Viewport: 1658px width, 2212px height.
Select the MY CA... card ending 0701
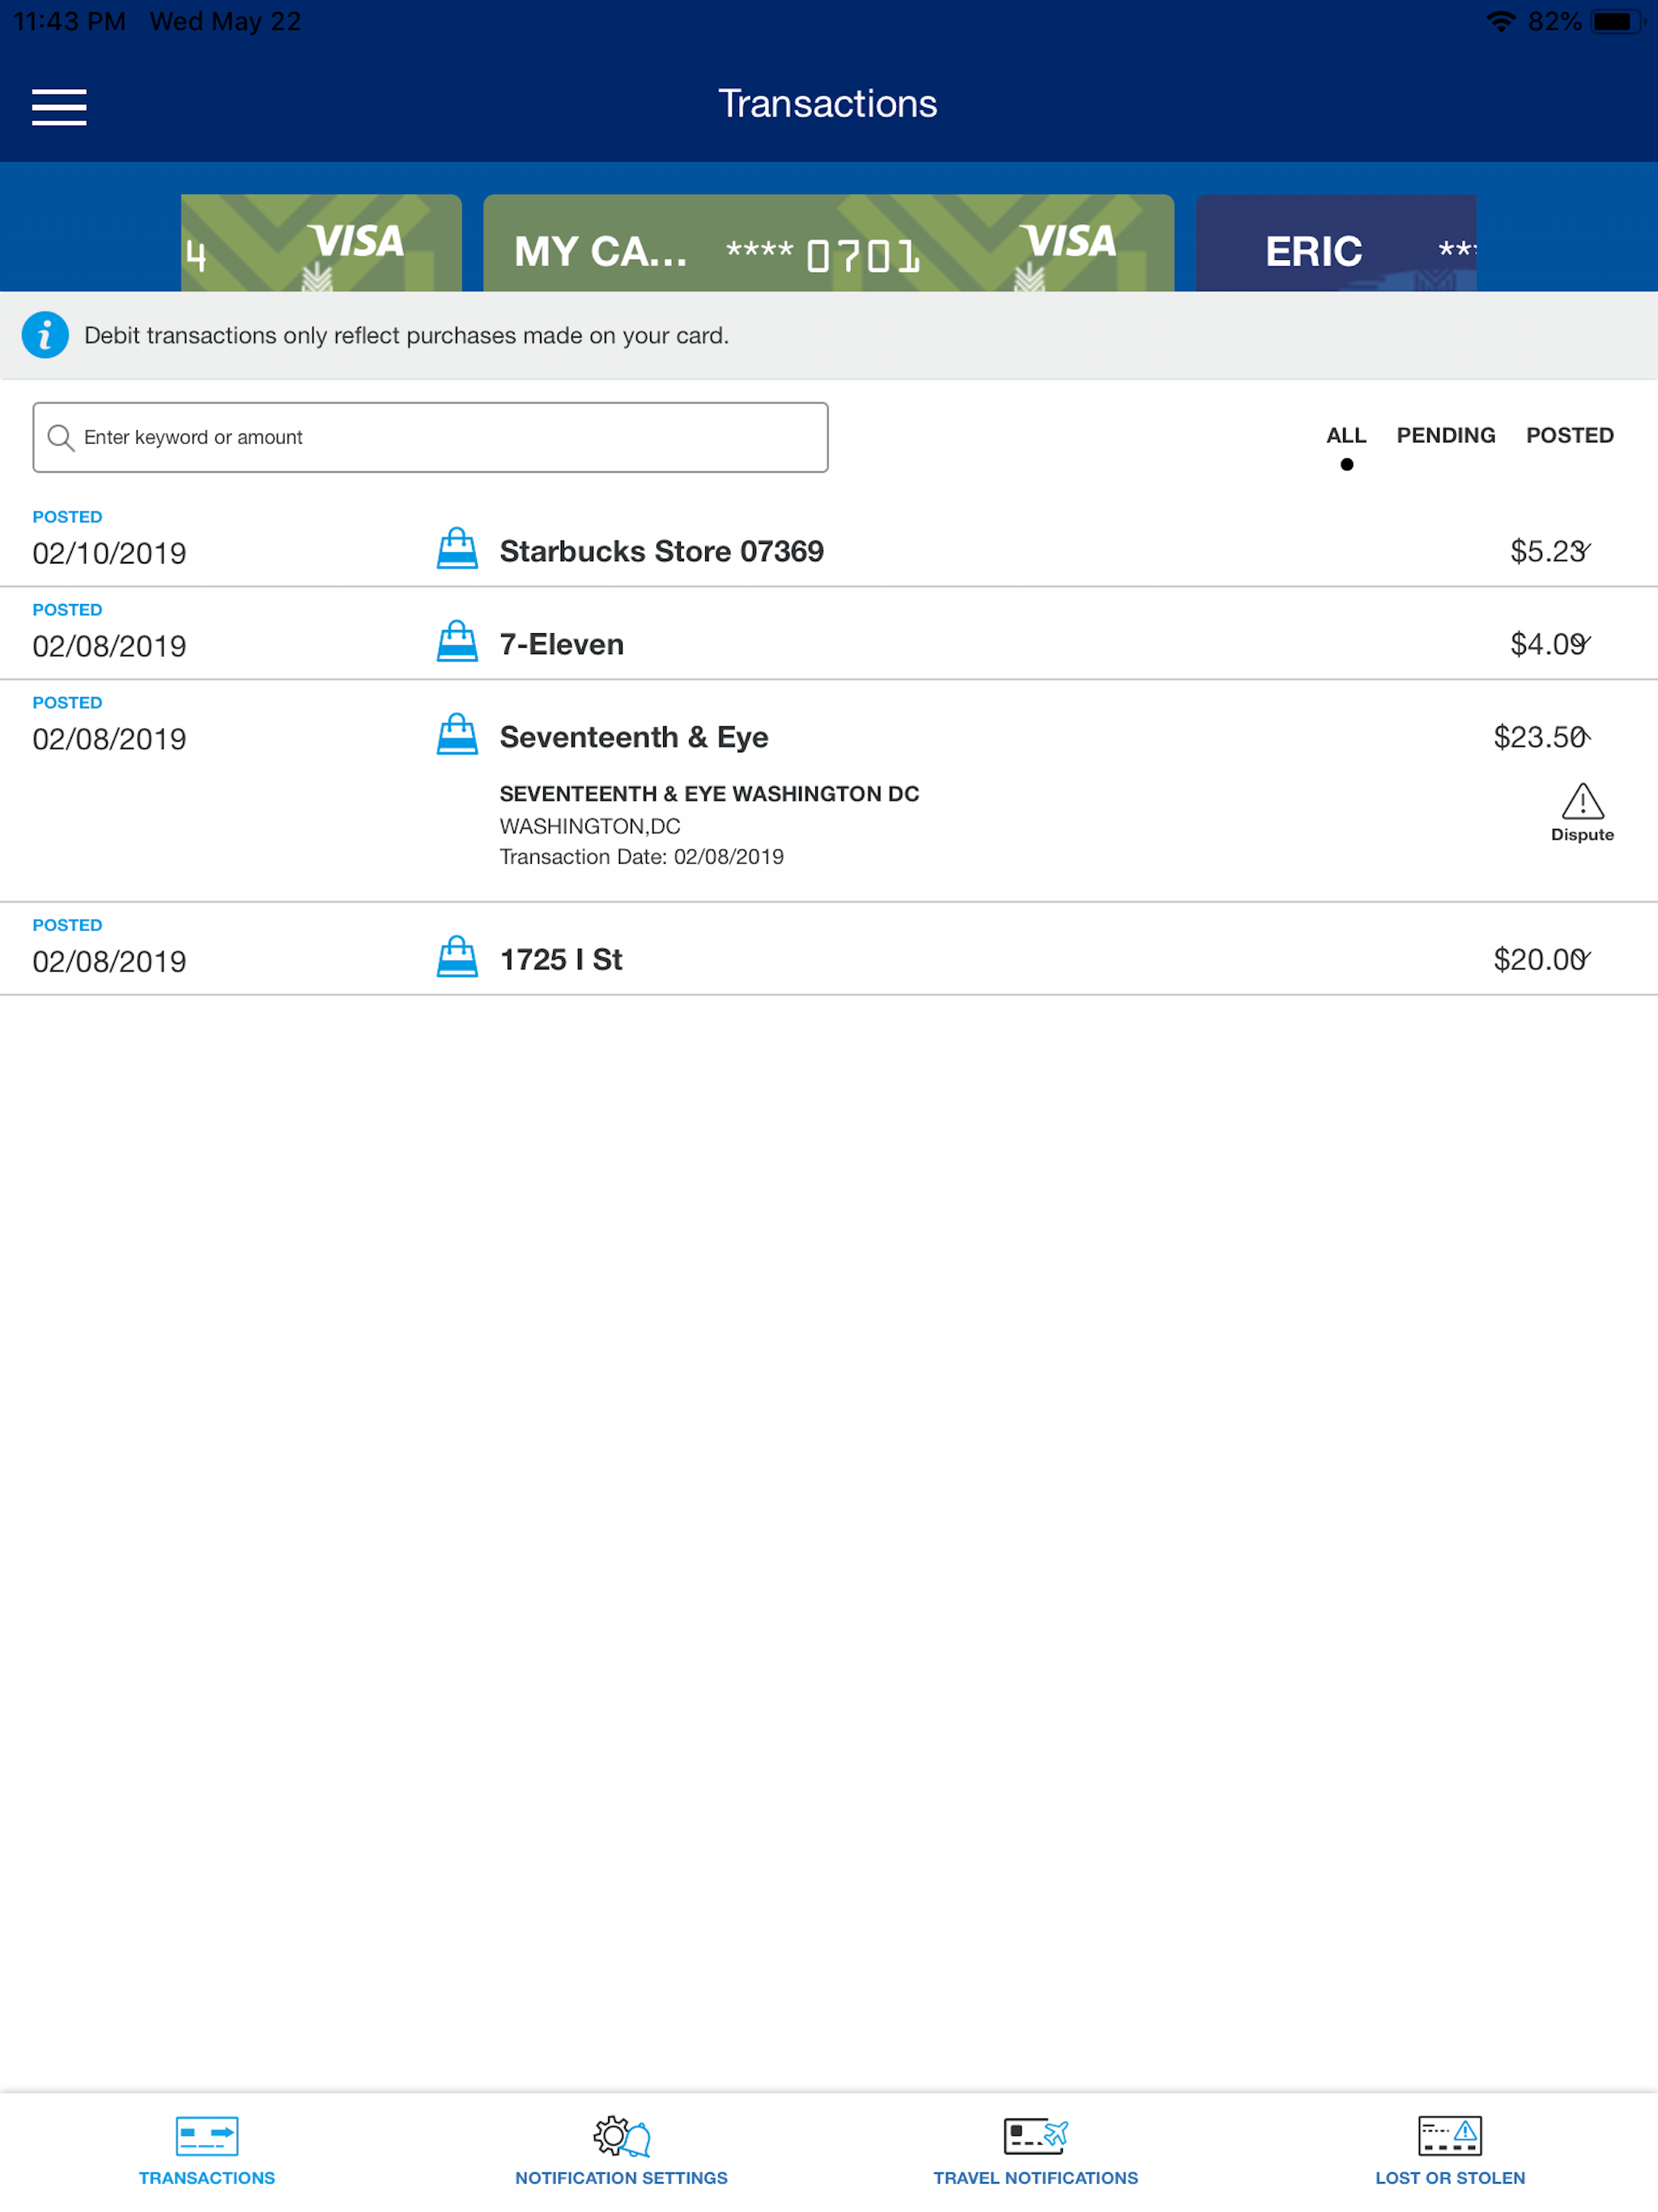click(828, 243)
